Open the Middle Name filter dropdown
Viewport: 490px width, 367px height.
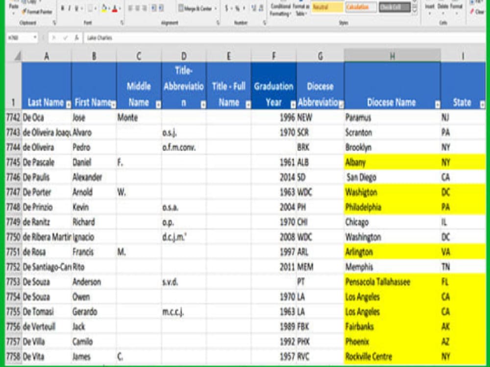[x=158, y=105]
